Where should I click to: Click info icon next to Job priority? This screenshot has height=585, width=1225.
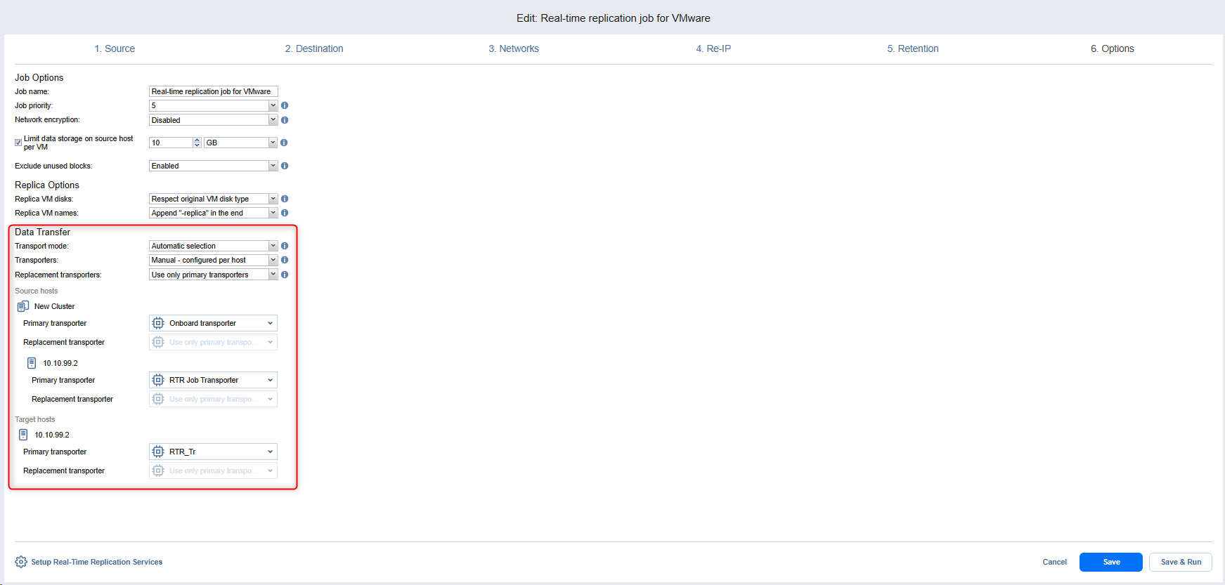(x=285, y=105)
